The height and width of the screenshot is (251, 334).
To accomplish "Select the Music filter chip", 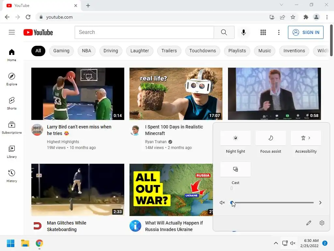I will (x=265, y=51).
